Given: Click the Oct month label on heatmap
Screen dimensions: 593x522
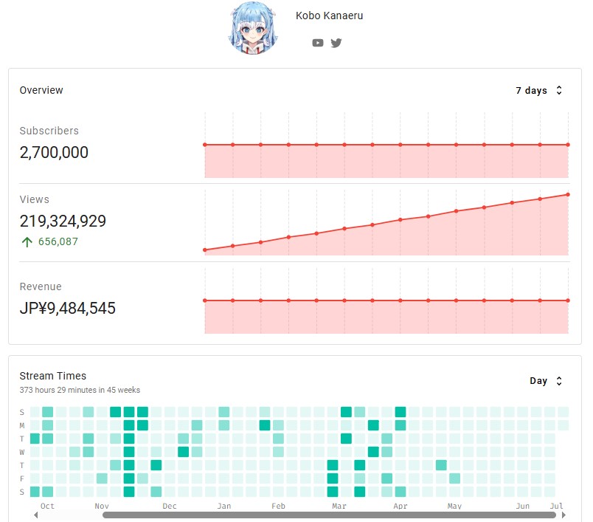Looking at the screenshot, I should click(x=47, y=506).
